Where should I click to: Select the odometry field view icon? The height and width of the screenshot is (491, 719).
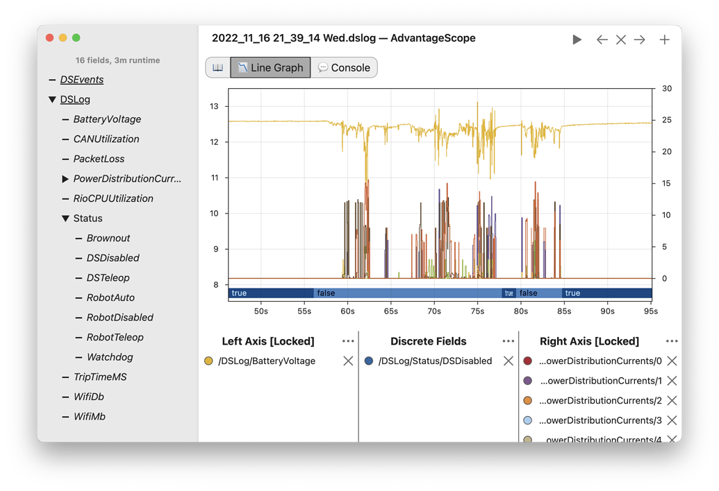point(218,67)
